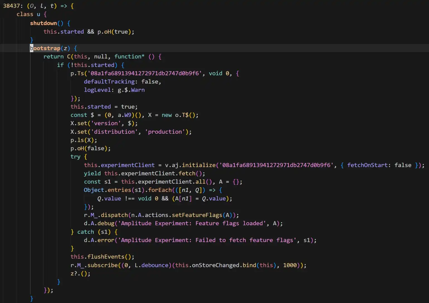This screenshot has height=303, width=429.
Task: Select the yield keyword in the generator
Action: [x=92, y=173]
